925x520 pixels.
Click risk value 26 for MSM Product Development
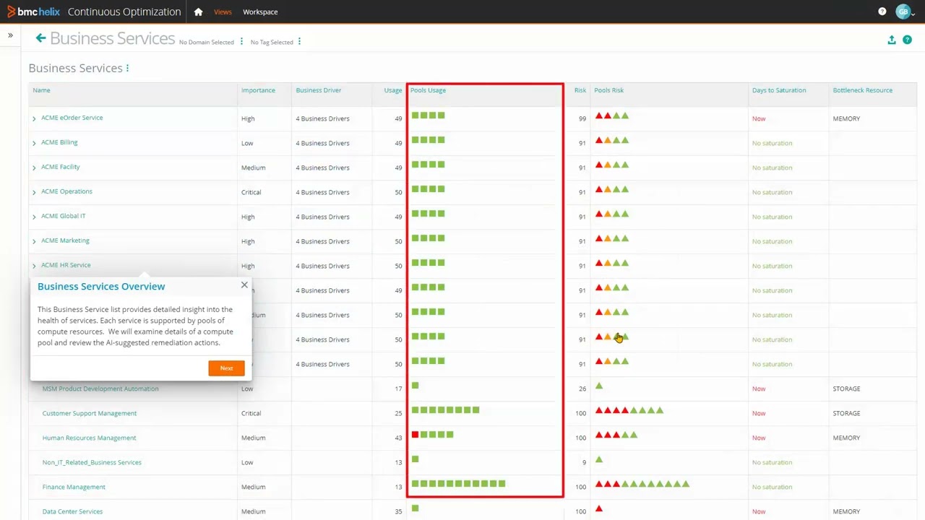pos(582,389)
